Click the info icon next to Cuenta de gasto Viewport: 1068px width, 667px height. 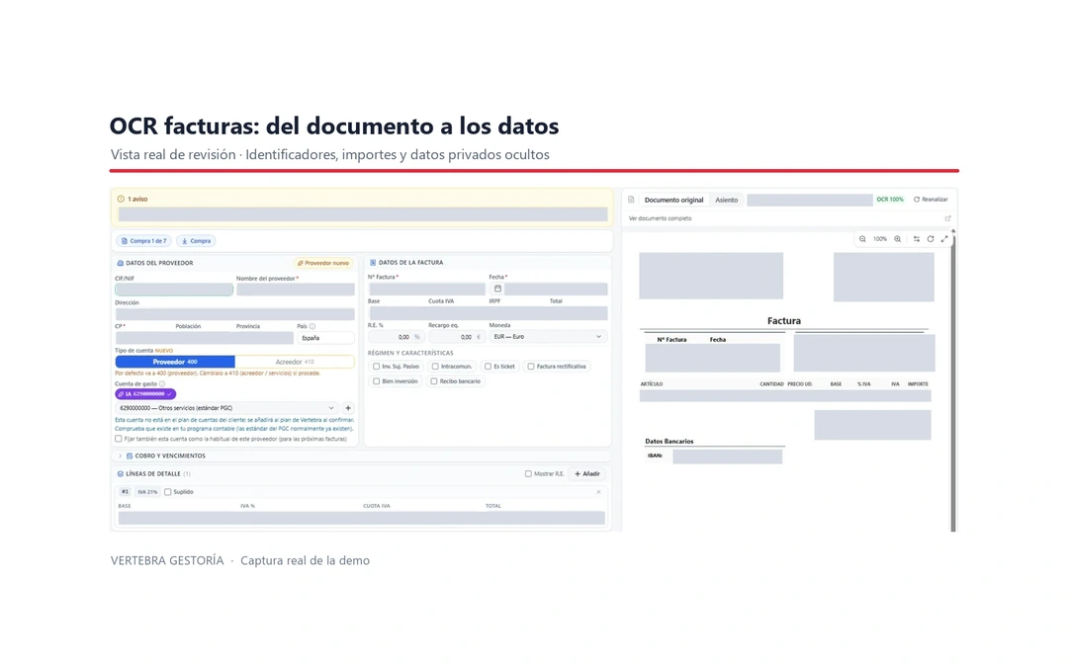[162, 383]
